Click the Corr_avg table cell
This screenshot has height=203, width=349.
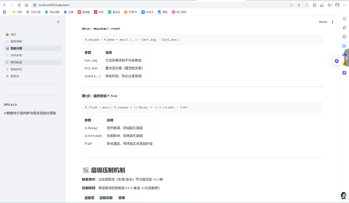coord(93,60)
